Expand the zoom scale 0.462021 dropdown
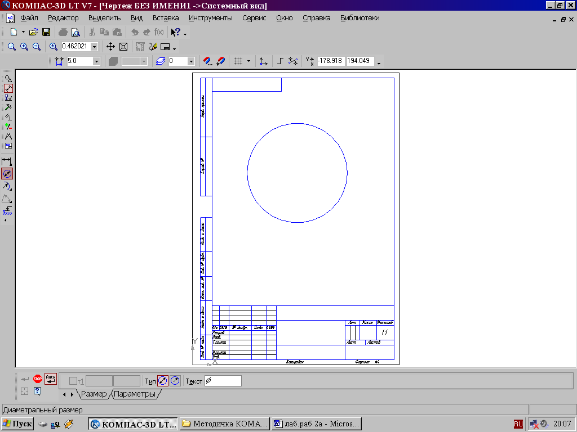This screenshot has width=577, height=432. 94,47
